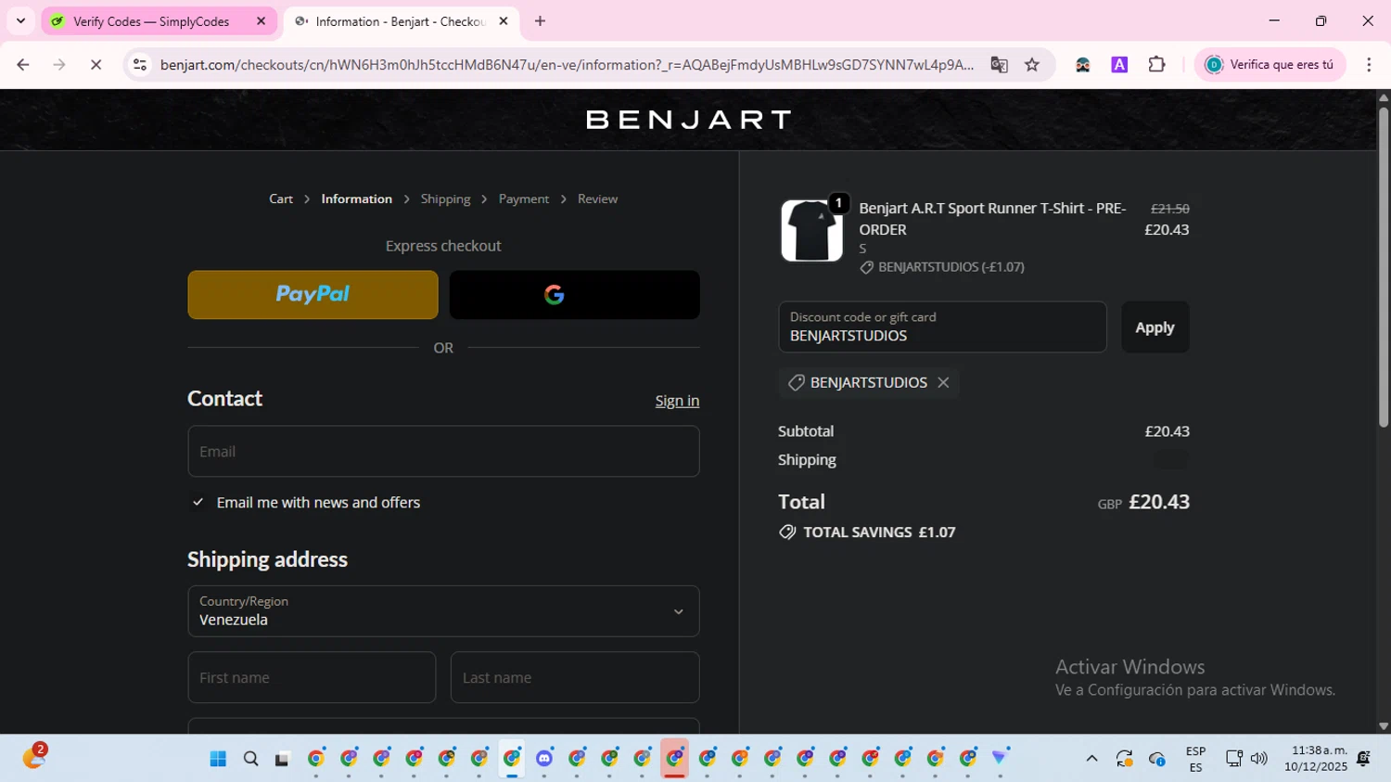The height and width of the screenshot is (782, 1391).
Task: Click the product title Benjart A.R.T Sport Runner
Action: (x=992, y=219)
